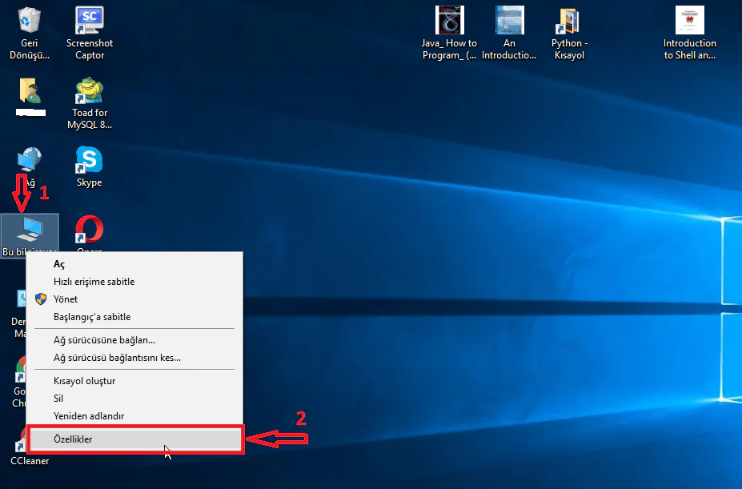Choose Hızlı erişime sabitle option
Viewport: 742px width, 489px height.
tap(94, 282)
